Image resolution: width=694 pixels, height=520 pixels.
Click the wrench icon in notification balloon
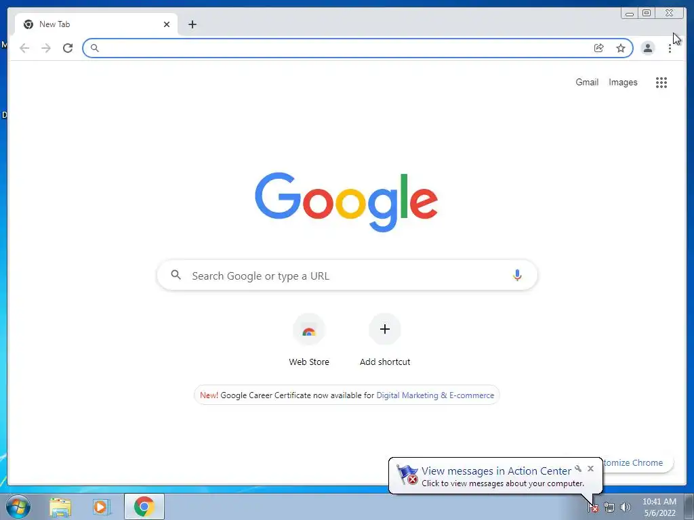pos(578,469)
